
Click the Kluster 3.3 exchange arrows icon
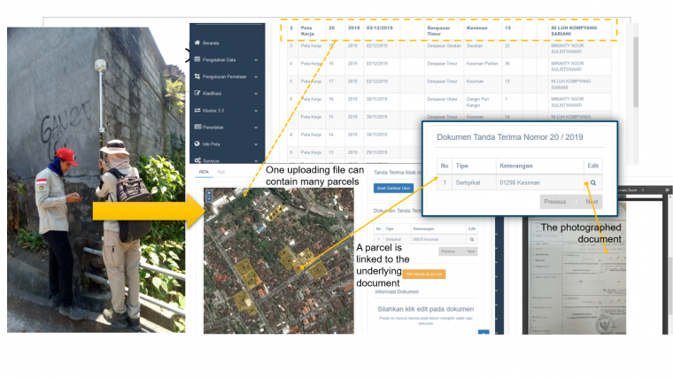(197, 110)
